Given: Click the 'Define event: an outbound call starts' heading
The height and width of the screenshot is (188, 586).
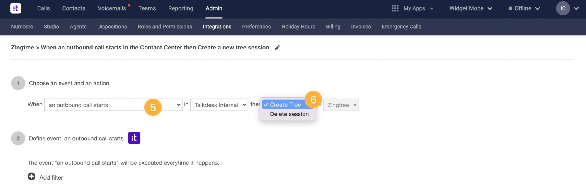Looking at the screenshot, I should pyautogui.click(x=76, y=138).
